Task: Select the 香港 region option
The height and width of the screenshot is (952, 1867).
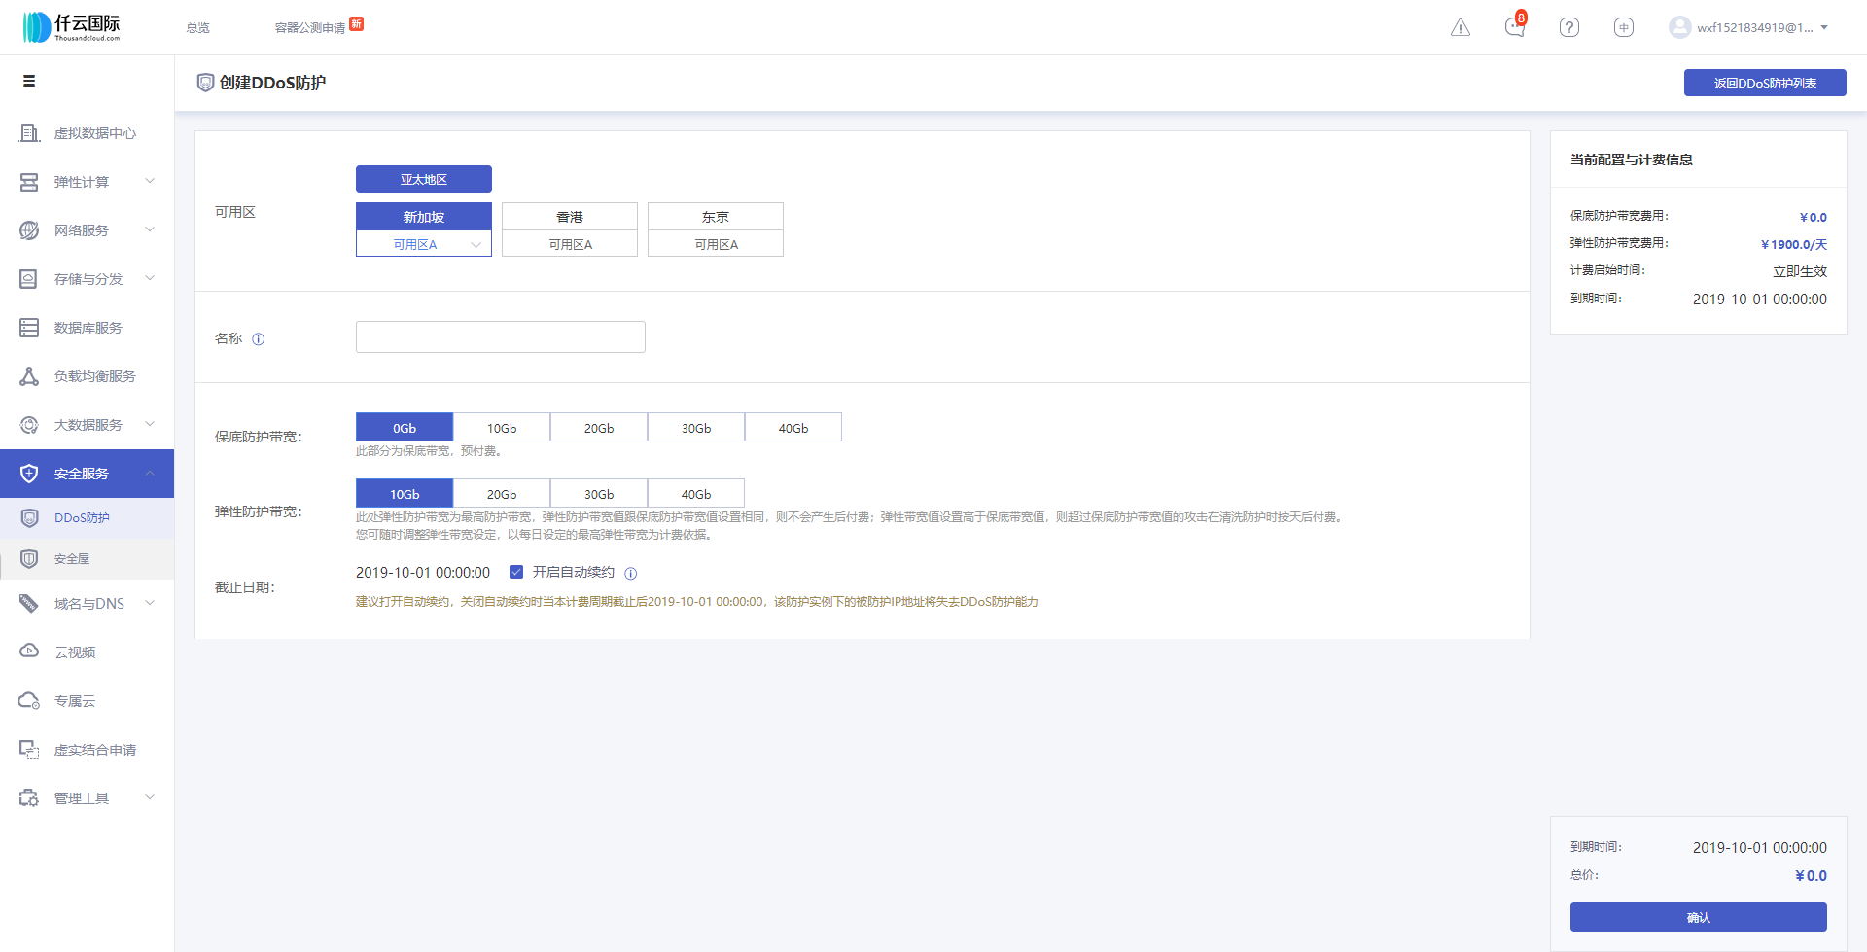Action: pyautogui.click(x=570, y=217)
